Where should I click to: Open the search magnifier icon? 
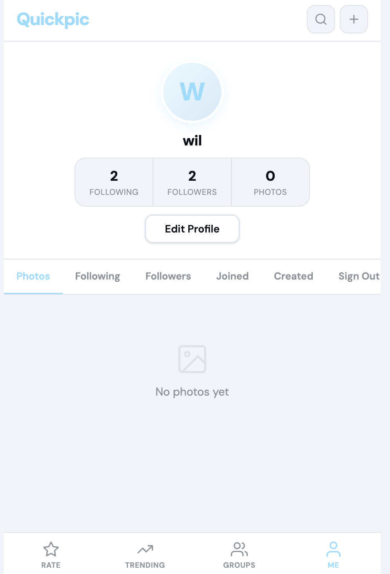click(321, 19)
